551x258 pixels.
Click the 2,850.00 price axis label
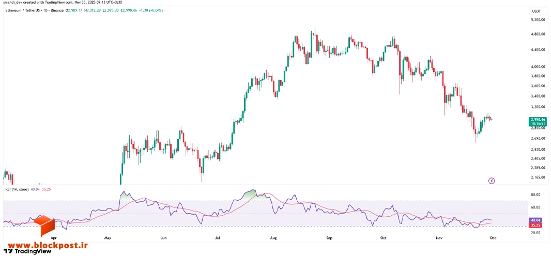pyautogui.click(x=538, y=128)
